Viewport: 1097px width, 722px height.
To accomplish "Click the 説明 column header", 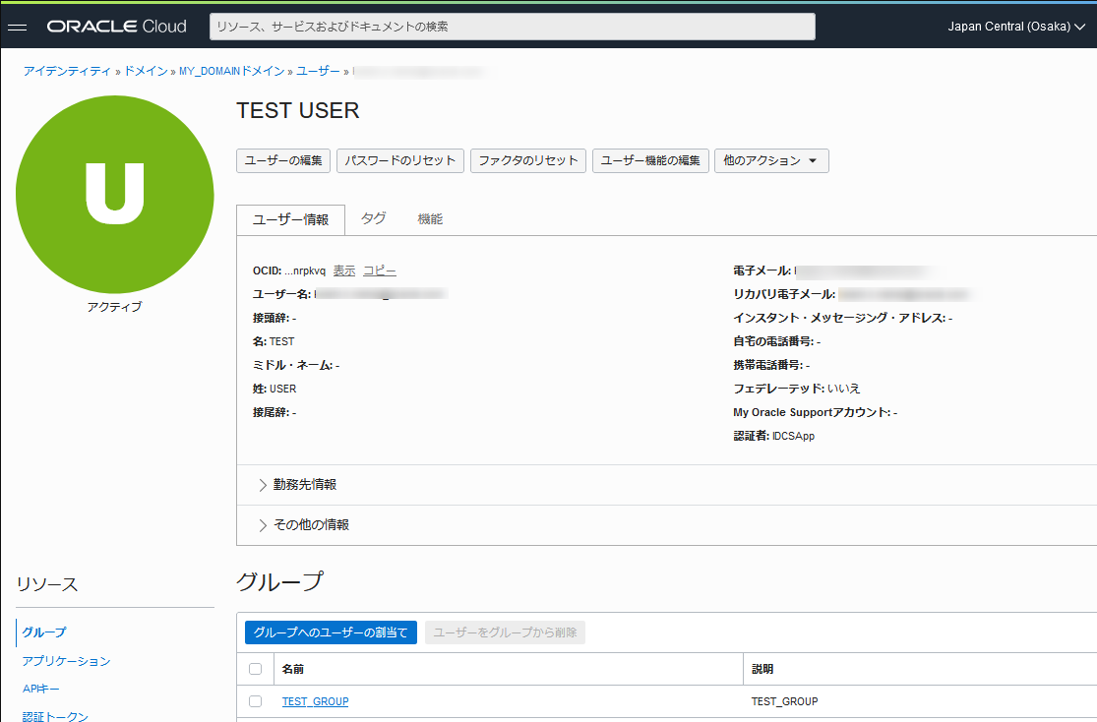I will point(762,669).
